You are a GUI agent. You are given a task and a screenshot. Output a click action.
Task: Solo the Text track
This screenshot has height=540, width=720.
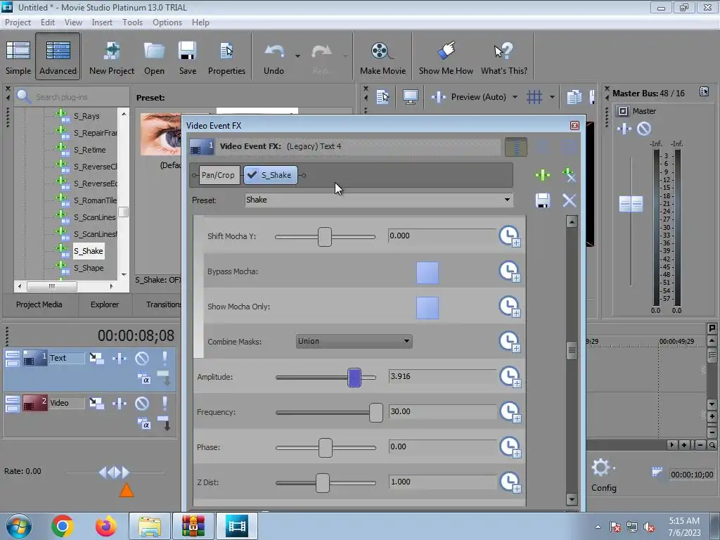point(165,358)
